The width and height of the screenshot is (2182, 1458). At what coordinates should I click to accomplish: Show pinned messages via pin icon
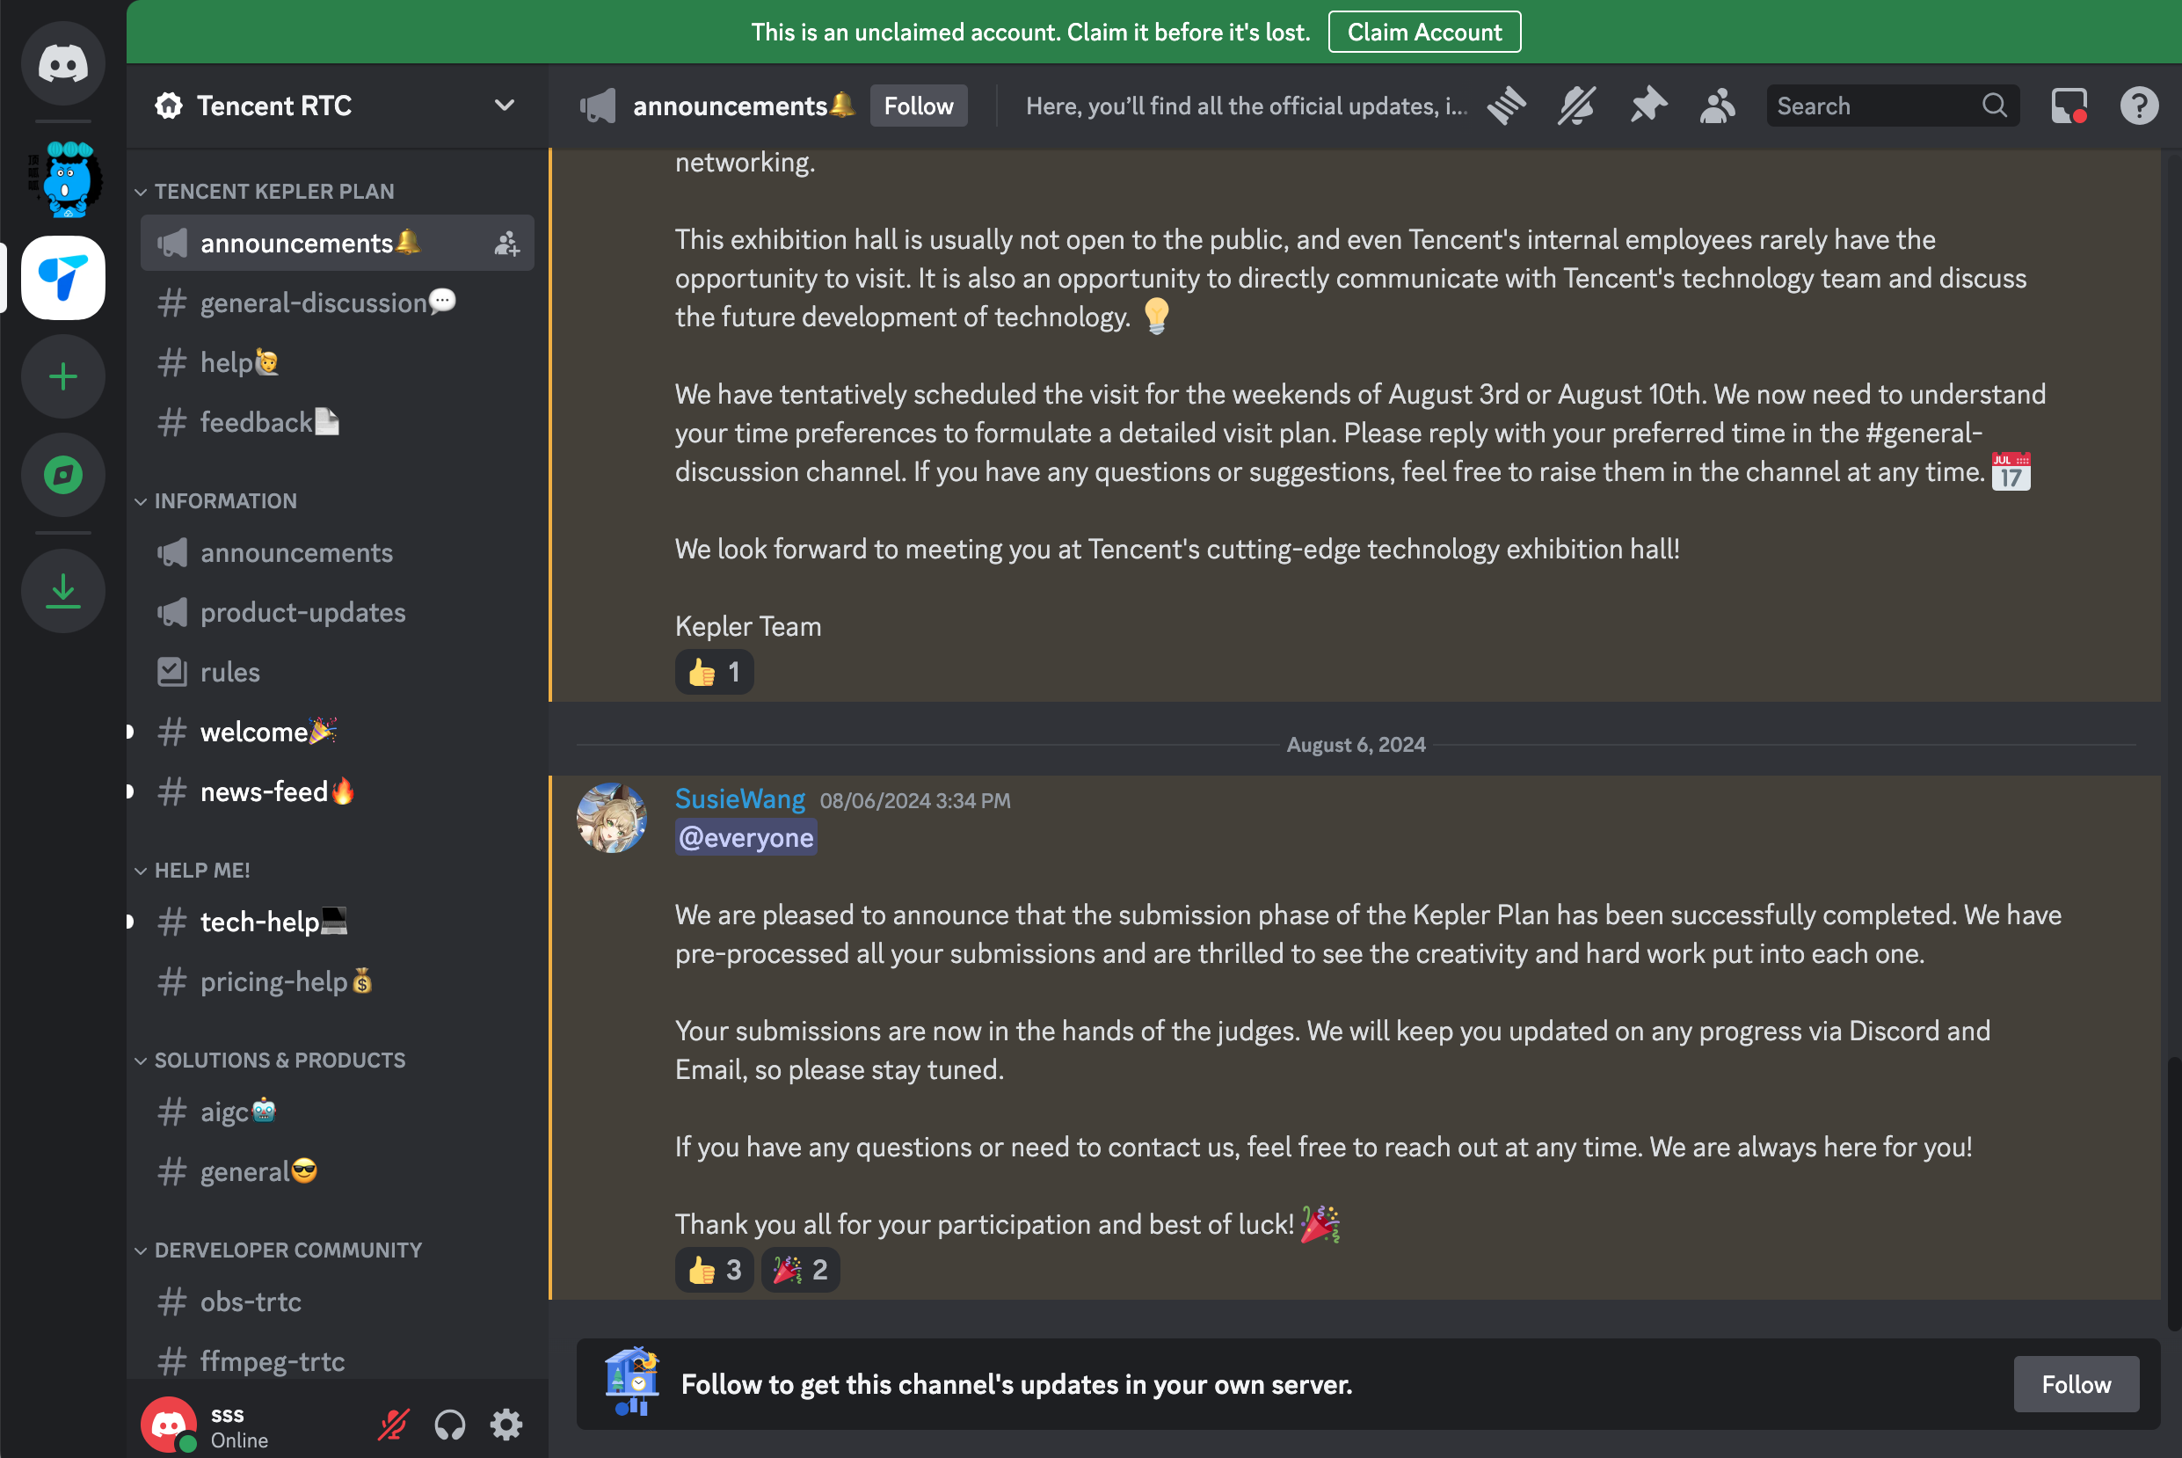(x=1647, y=106)
